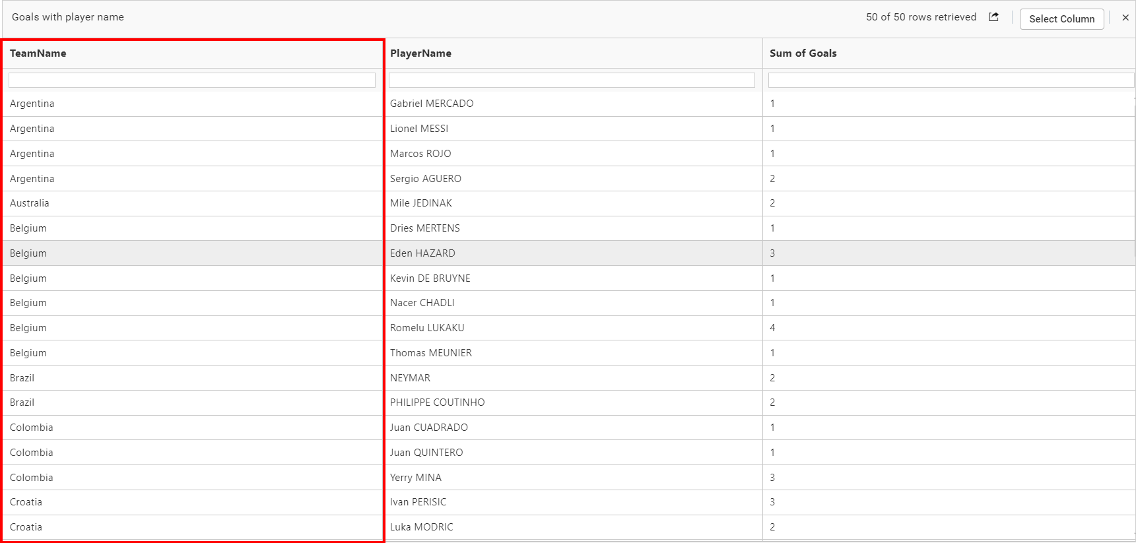
Task: Sort by the TeamName column header
Action: (38, 53)
